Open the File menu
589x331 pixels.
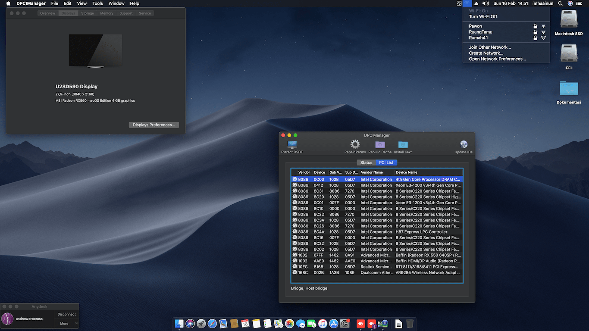55,3
